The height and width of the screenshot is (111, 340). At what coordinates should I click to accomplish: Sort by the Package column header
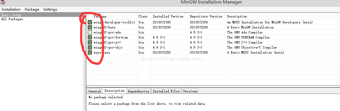tap(115, 16)
